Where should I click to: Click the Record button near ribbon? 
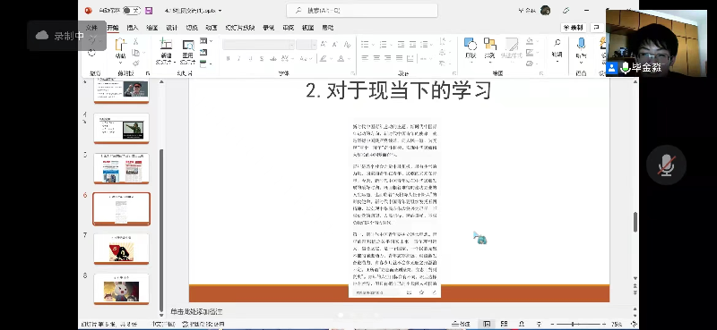click(574, 28)
